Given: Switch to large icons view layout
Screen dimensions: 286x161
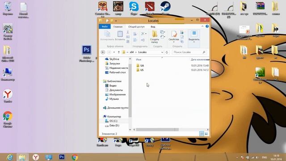Looking at the screenshot, I should (206, 134).
